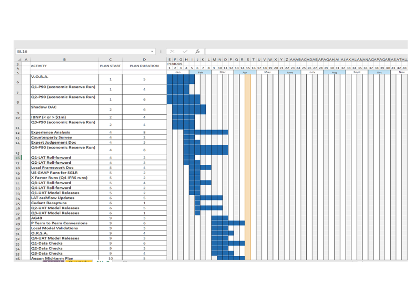Screen dimensions: 409x307
Task: Click inside the empty formula bar
Action: 306,52
